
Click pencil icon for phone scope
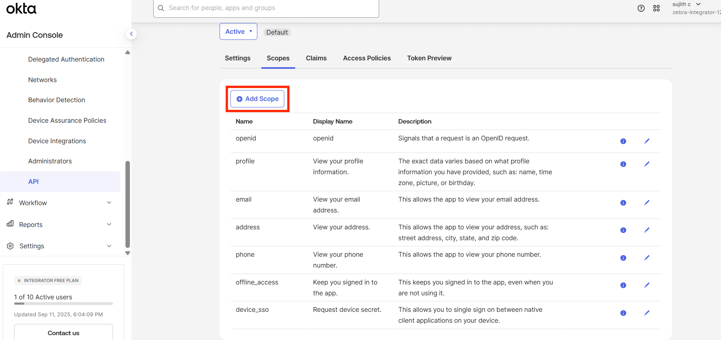click(x=647, y=258)
